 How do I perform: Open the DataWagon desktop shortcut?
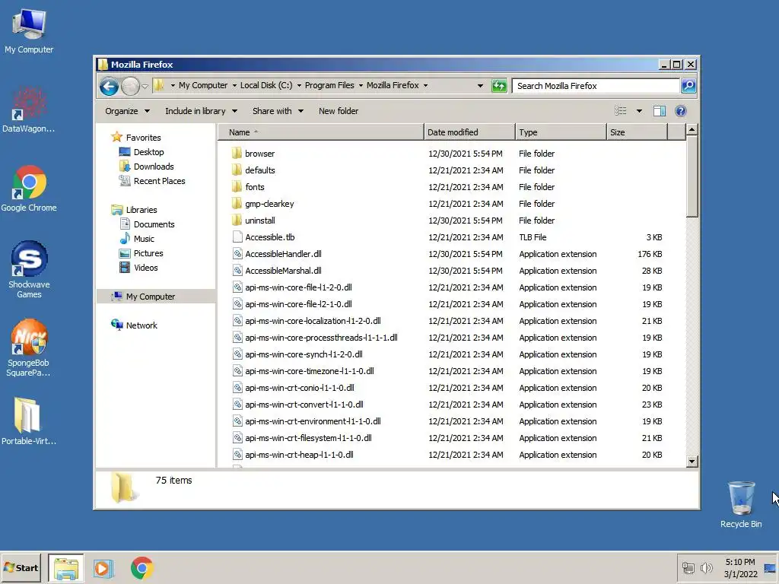(29, 109)
